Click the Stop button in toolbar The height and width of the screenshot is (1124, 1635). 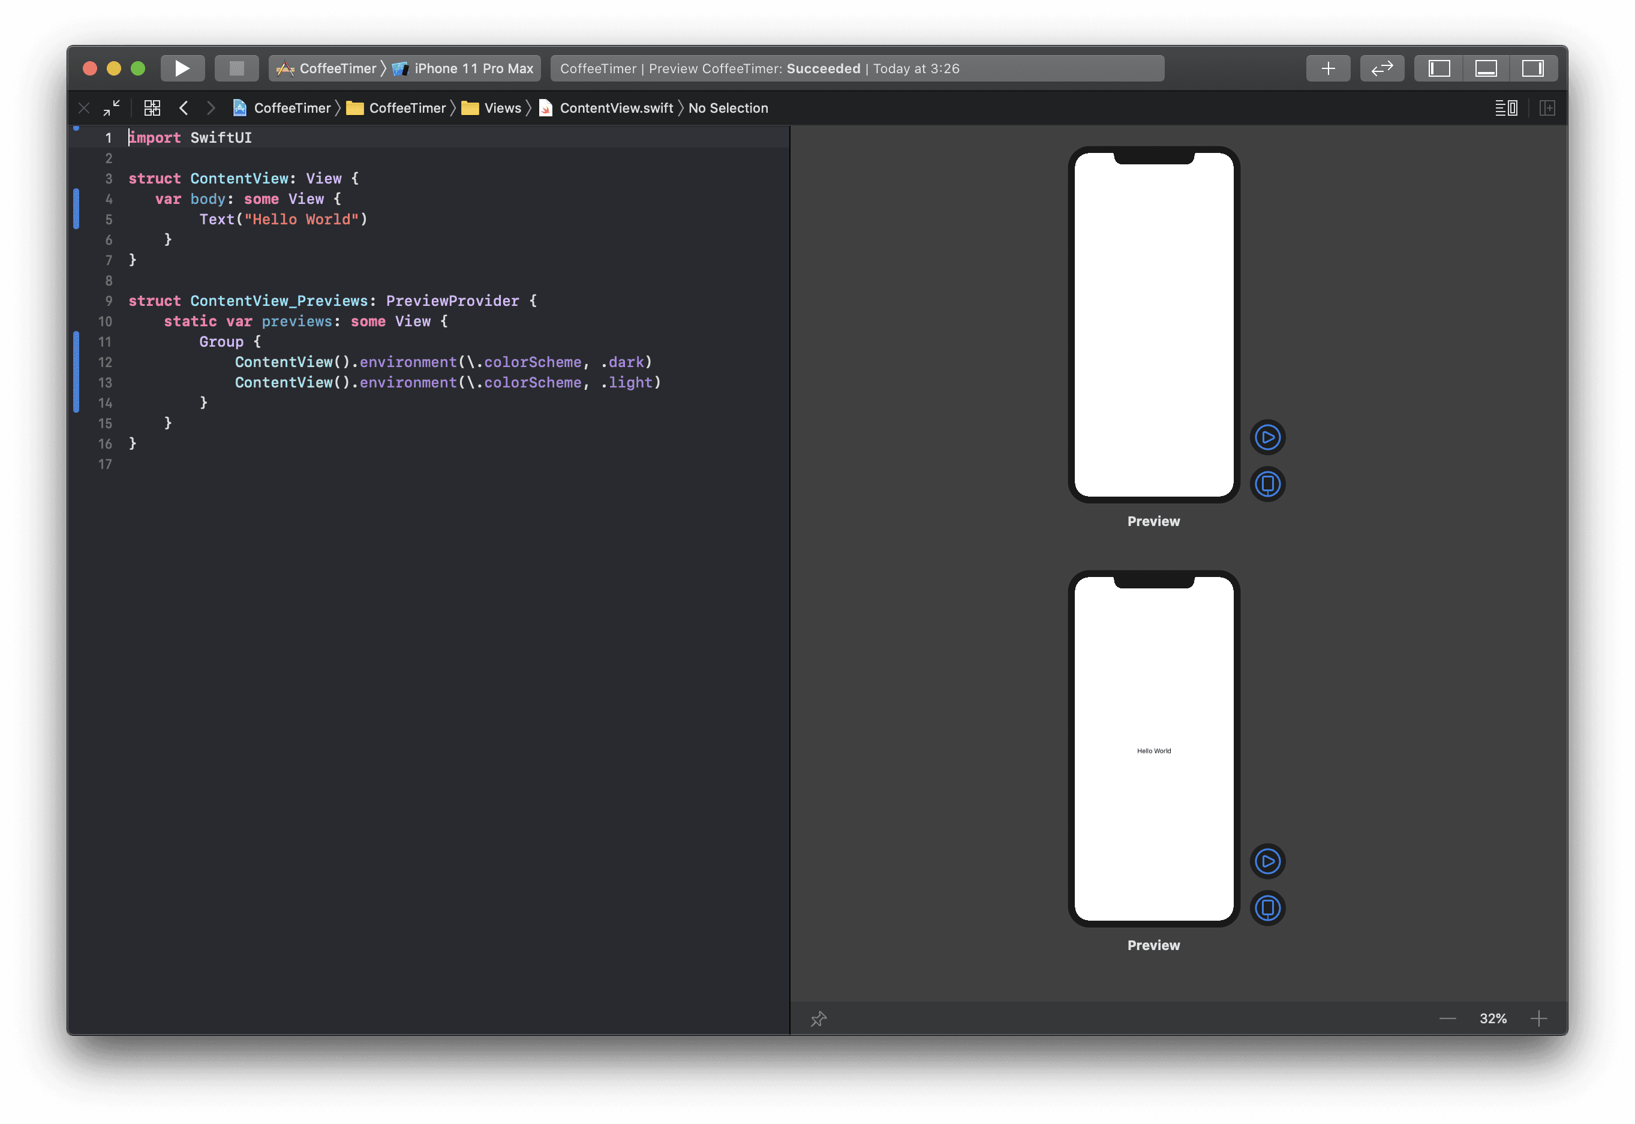236,68
